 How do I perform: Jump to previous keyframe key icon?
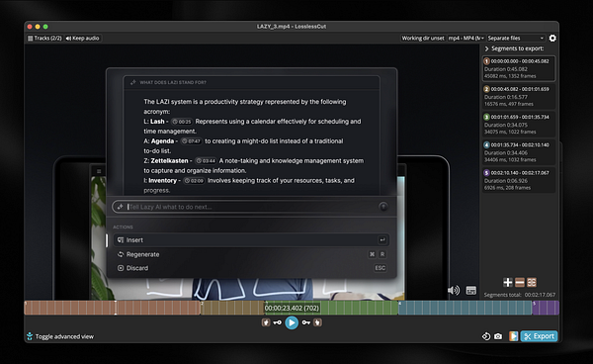277,322
